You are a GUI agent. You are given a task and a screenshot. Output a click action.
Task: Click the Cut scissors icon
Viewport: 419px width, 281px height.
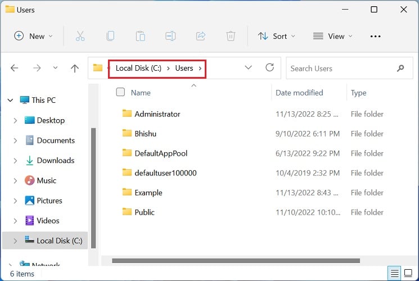pyautogui.click(x=80, y=36)
